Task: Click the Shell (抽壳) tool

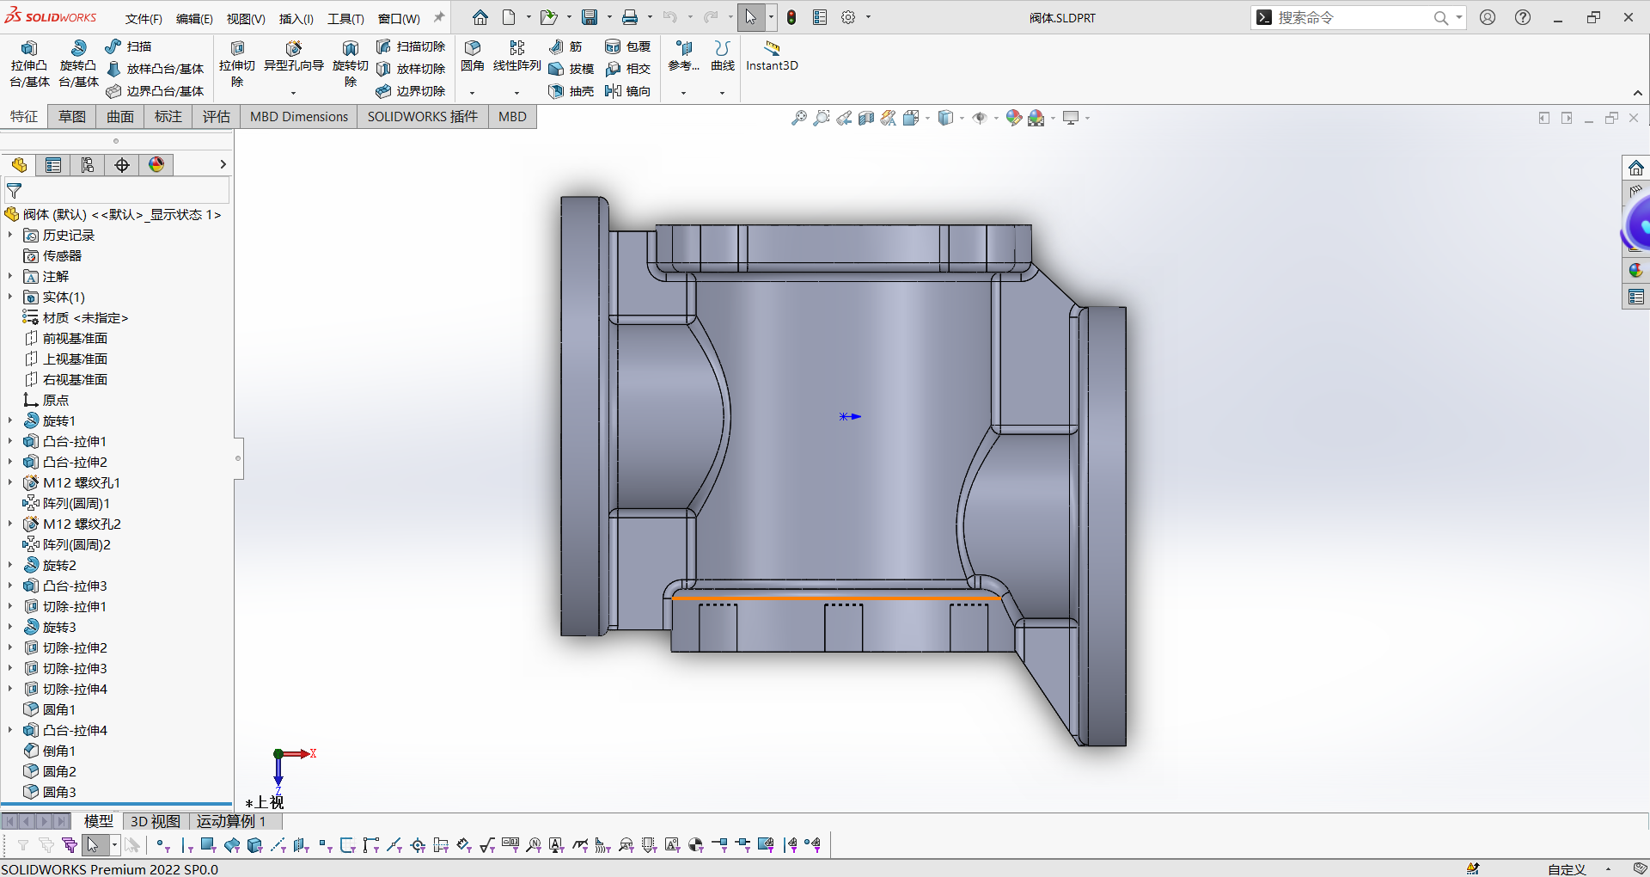Action: 571,91
